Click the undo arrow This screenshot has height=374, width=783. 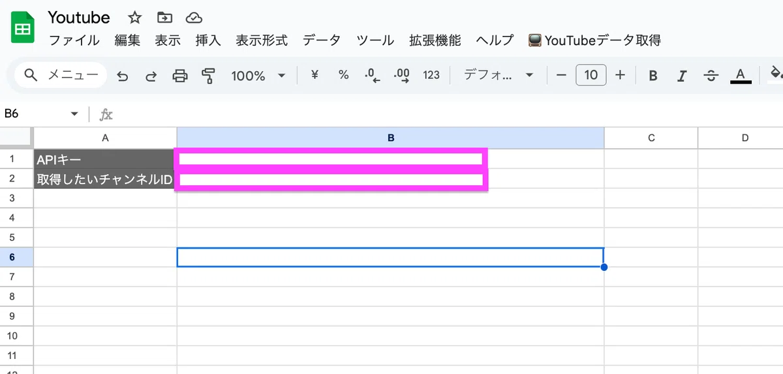[x=122, y=76]
